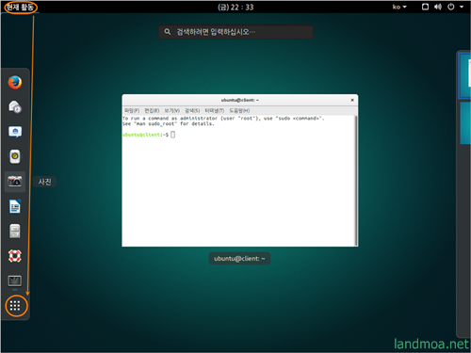Switch to the second workspace thumbnail
Screen dimensions: 471x353
(465, 123)
